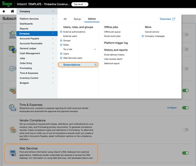Click plus icon next to Company messages

[143, 36]
